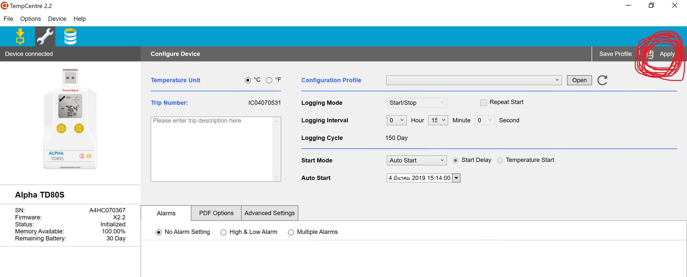This screenshot has width=687, height=277.
Task: Select High & Low Alarm option
Action: click(x=223, y=232)
